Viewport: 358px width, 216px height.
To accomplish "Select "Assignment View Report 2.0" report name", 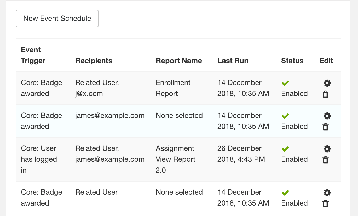I will 176,159.
